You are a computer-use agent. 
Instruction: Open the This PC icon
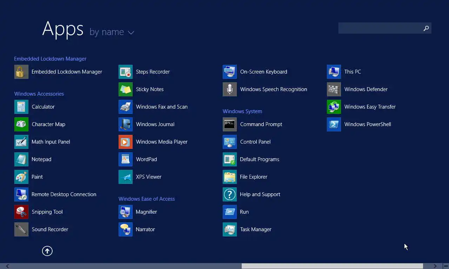coord(334,72)
